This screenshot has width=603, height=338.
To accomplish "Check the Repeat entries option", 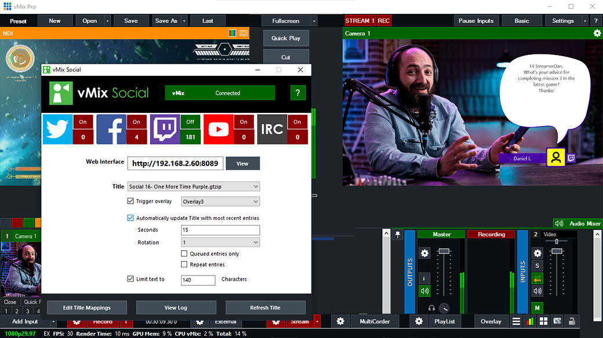I will (184, 264).
